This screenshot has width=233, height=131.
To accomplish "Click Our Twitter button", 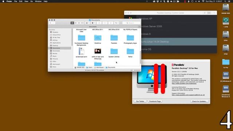I will pyautogui.click(x=140, y=101).
